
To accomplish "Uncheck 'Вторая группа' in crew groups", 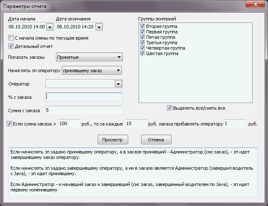I will [142, 26].
